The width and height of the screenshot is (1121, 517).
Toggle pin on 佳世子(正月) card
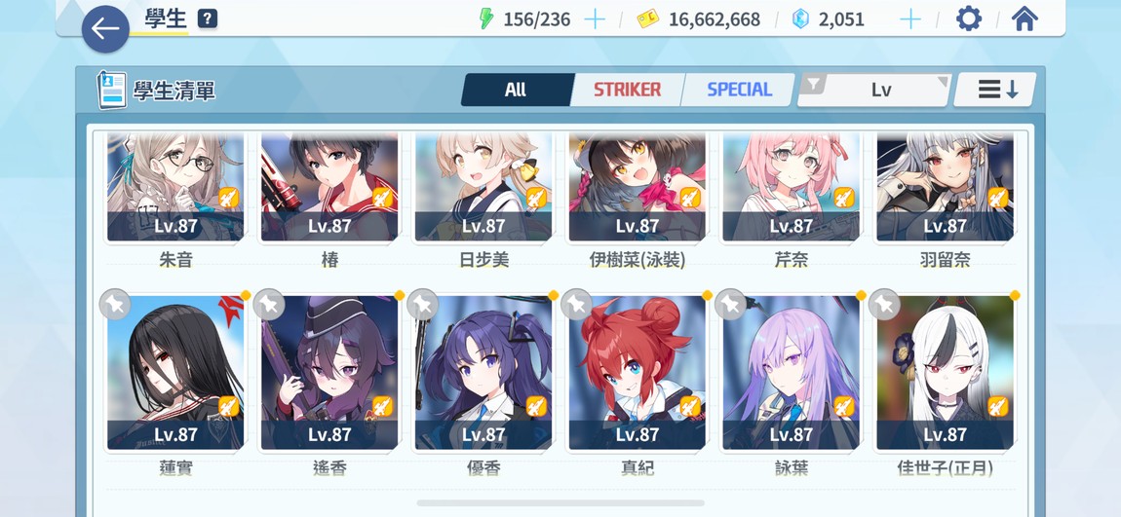tap(884, 305)
